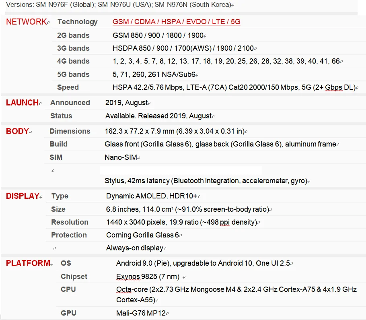Screen dimensions: 366x320
Task: Click the 162.3 x 77.2 x 7.9 mm value
Action: [175, 131]
